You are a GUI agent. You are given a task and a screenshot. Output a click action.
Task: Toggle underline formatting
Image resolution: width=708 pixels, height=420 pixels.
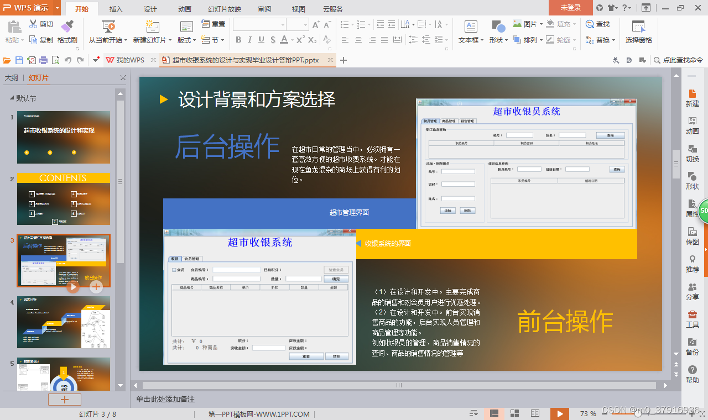pyautogui.click(x=261, y=40)
